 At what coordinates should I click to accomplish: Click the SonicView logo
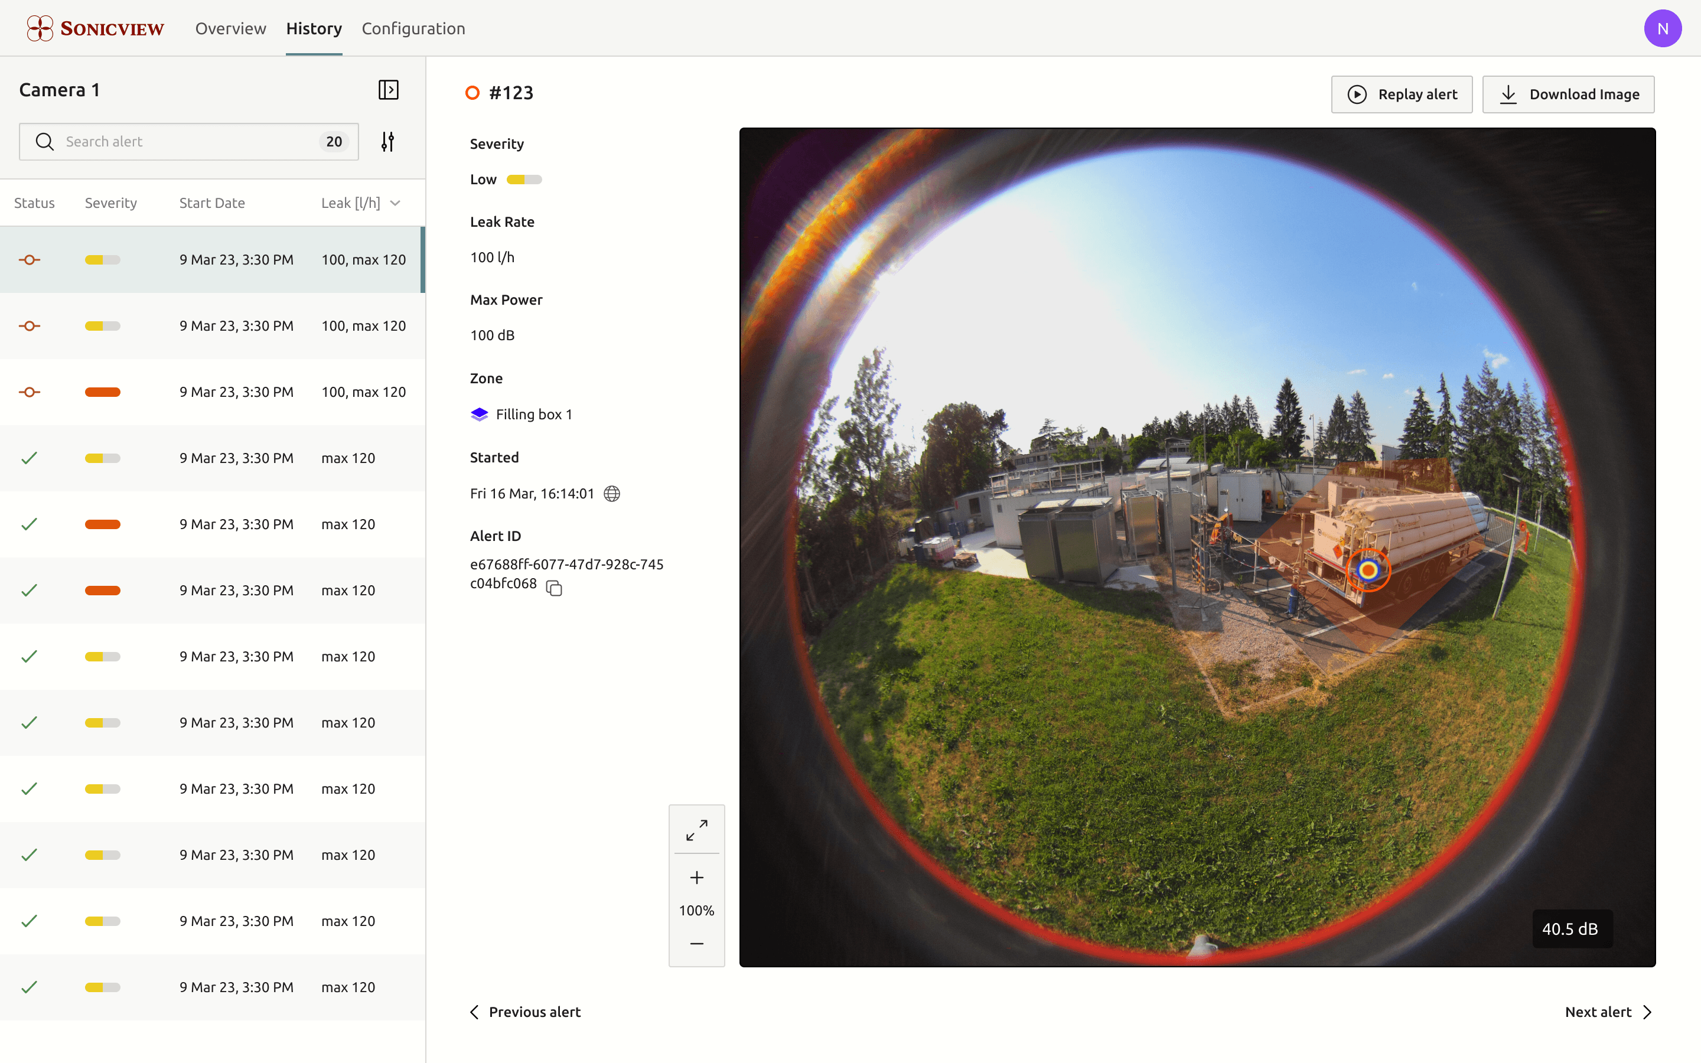click(x=95, y=28)
